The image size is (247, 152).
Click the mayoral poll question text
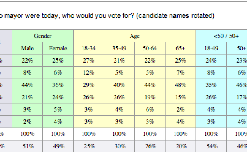pos(108,16)
